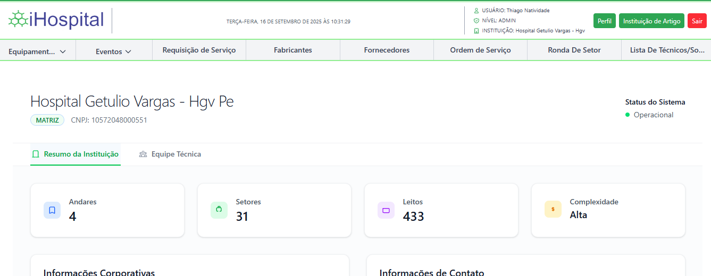Click the purple Leitos bed icon
This screenshot has width=711, height=276.
pos(386,210)
